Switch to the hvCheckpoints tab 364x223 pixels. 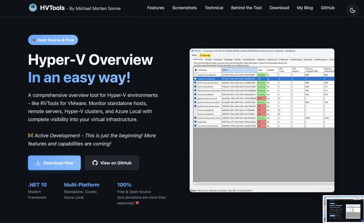249,60
